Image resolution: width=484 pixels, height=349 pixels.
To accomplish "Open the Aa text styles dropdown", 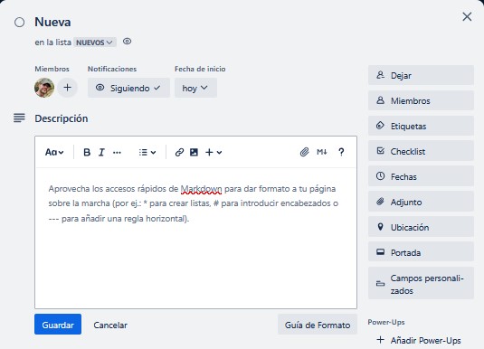I will point(54,152).
